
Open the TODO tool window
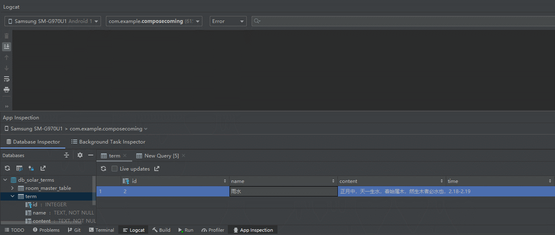pyautogui.click(x=14, y=230)
